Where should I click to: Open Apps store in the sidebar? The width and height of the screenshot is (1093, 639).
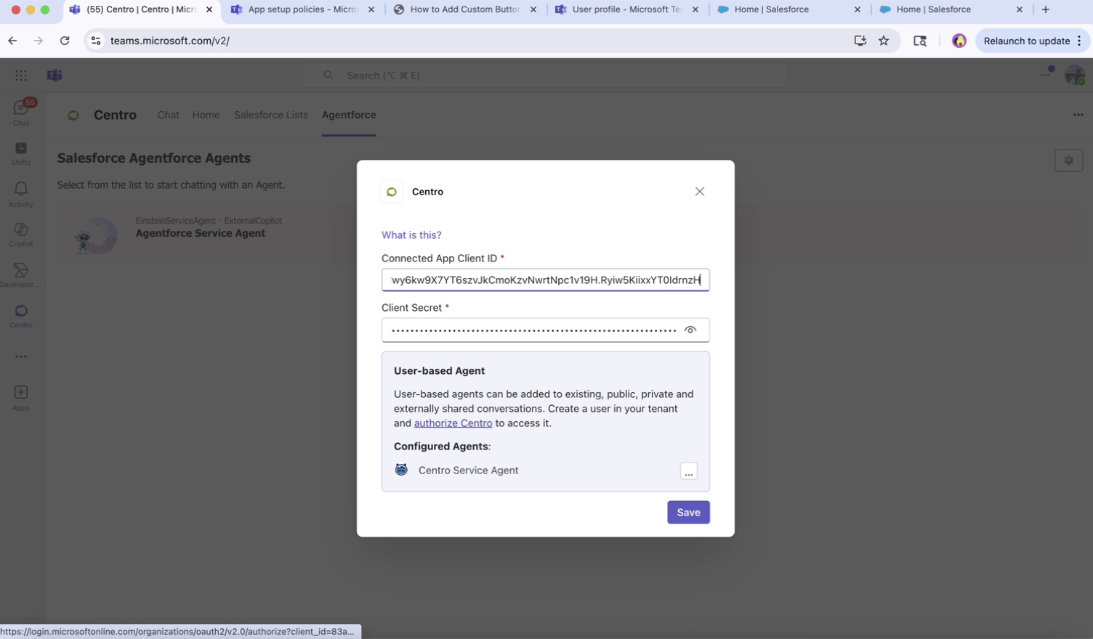tap(21, 397)
